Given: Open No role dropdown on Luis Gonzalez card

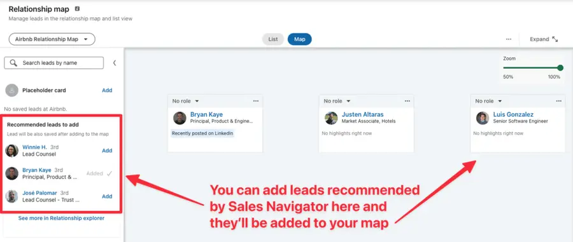Looking at the screenshot, I should [488, 101].
